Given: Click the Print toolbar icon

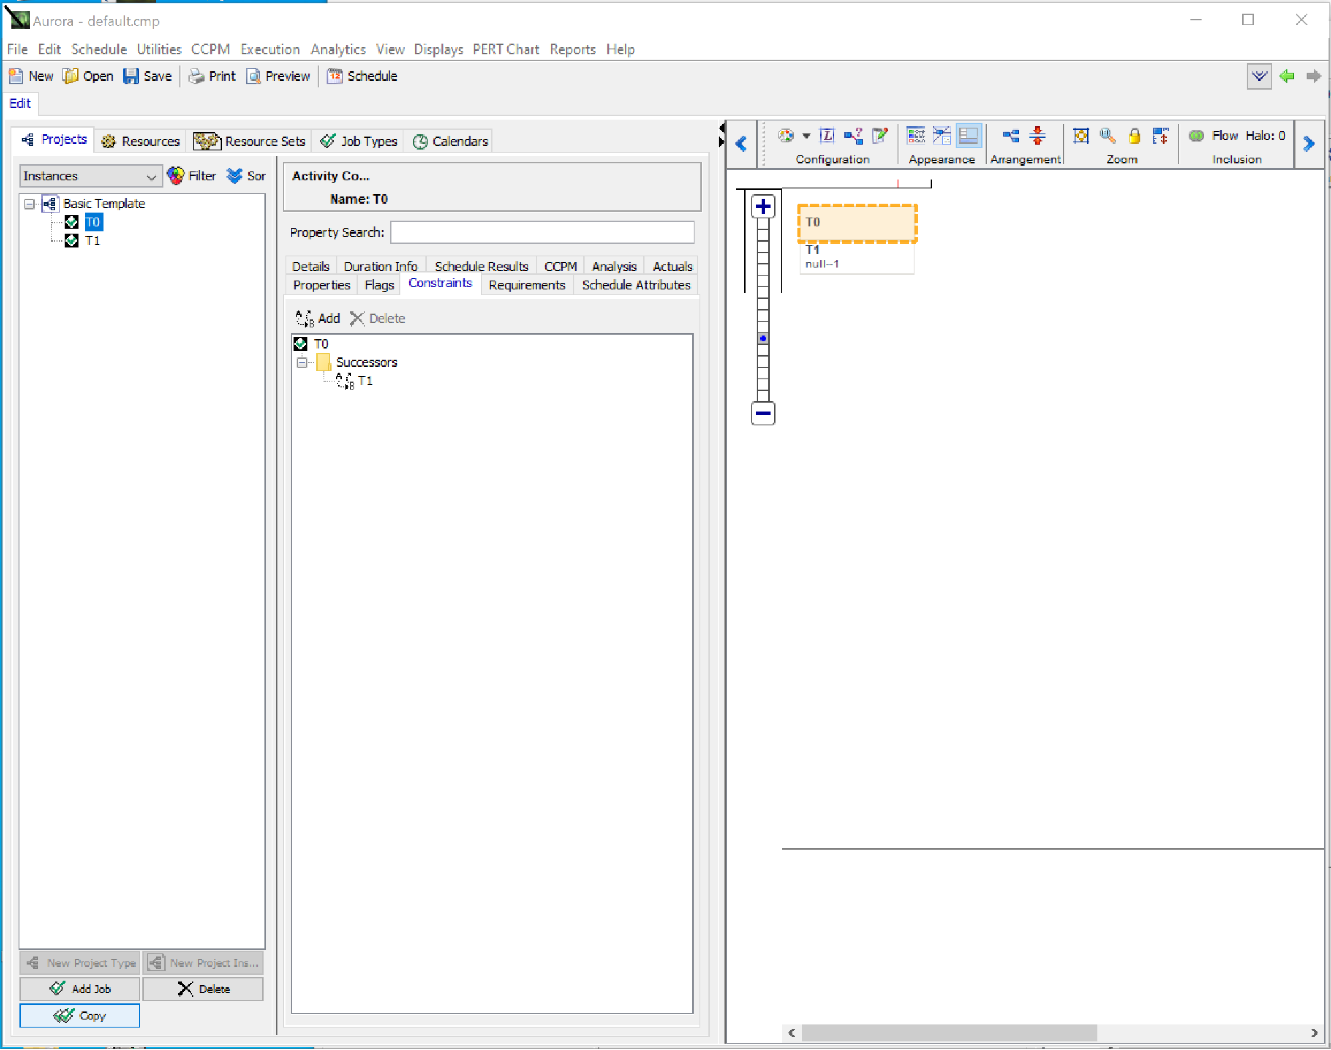Looking at the screenshot, I should [x=196, y=76].
